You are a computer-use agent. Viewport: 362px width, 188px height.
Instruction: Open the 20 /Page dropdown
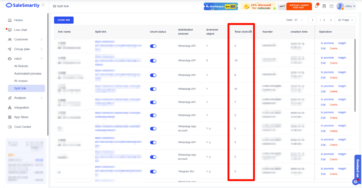click(x=345, y=20)
